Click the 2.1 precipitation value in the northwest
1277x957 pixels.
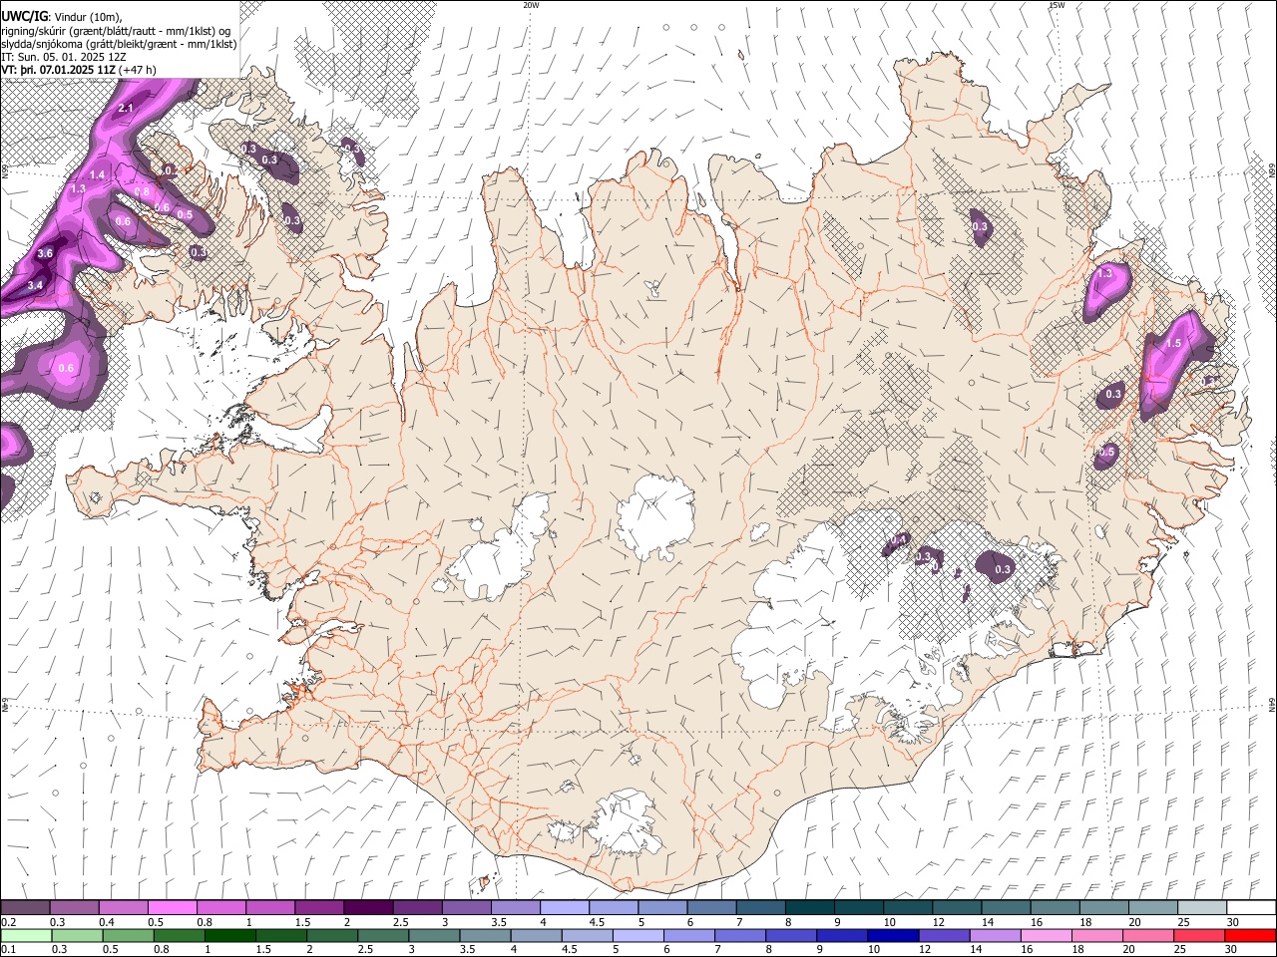coord(126,108)
